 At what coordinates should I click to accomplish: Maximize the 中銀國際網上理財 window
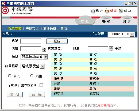click(x=130, y=3)
